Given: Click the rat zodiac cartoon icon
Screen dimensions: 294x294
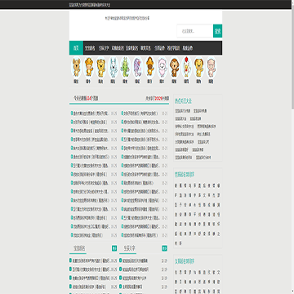Looking at the screenshot, I should pos(76,67).
